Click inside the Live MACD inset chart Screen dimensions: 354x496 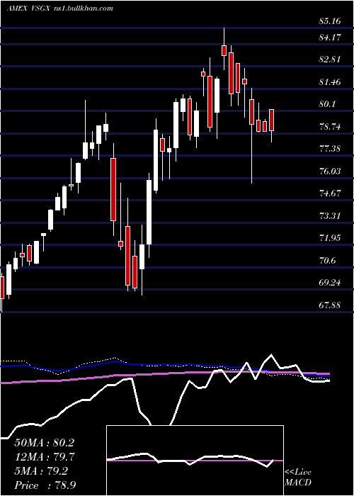click(x=195, y=461)
